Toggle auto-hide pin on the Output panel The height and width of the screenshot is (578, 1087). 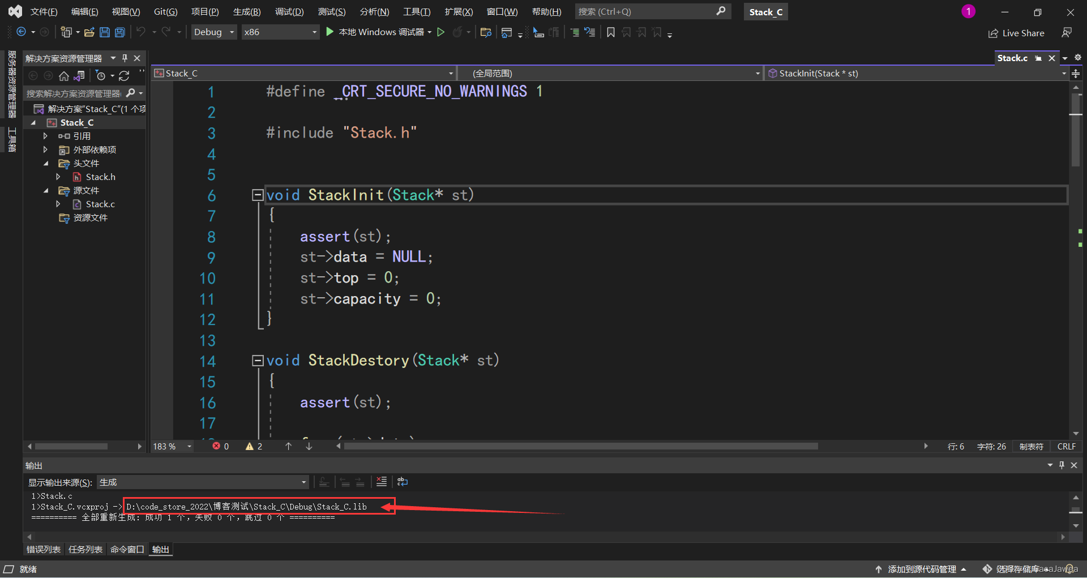coord(1062,465)
